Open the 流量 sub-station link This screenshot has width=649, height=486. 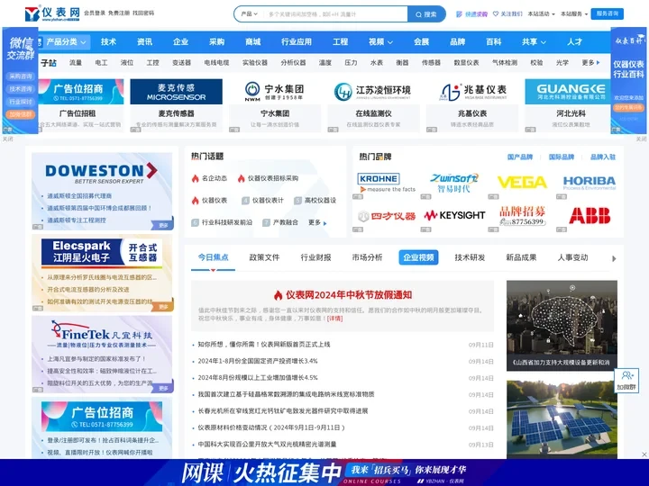76,63
